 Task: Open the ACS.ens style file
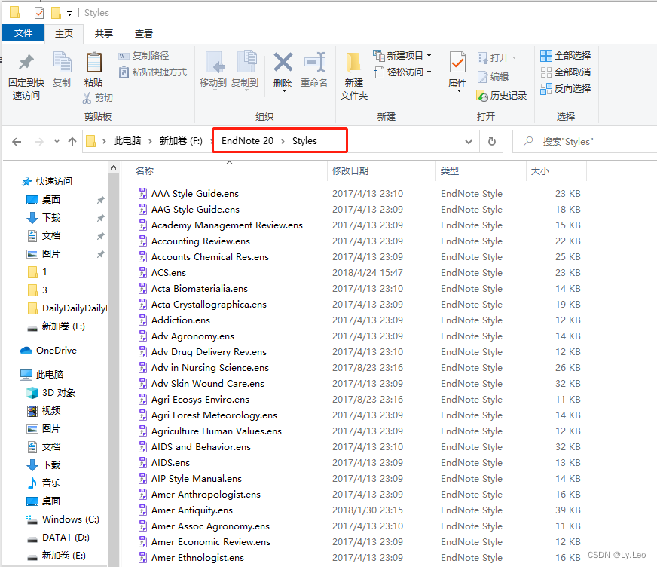tap(169, 272)
